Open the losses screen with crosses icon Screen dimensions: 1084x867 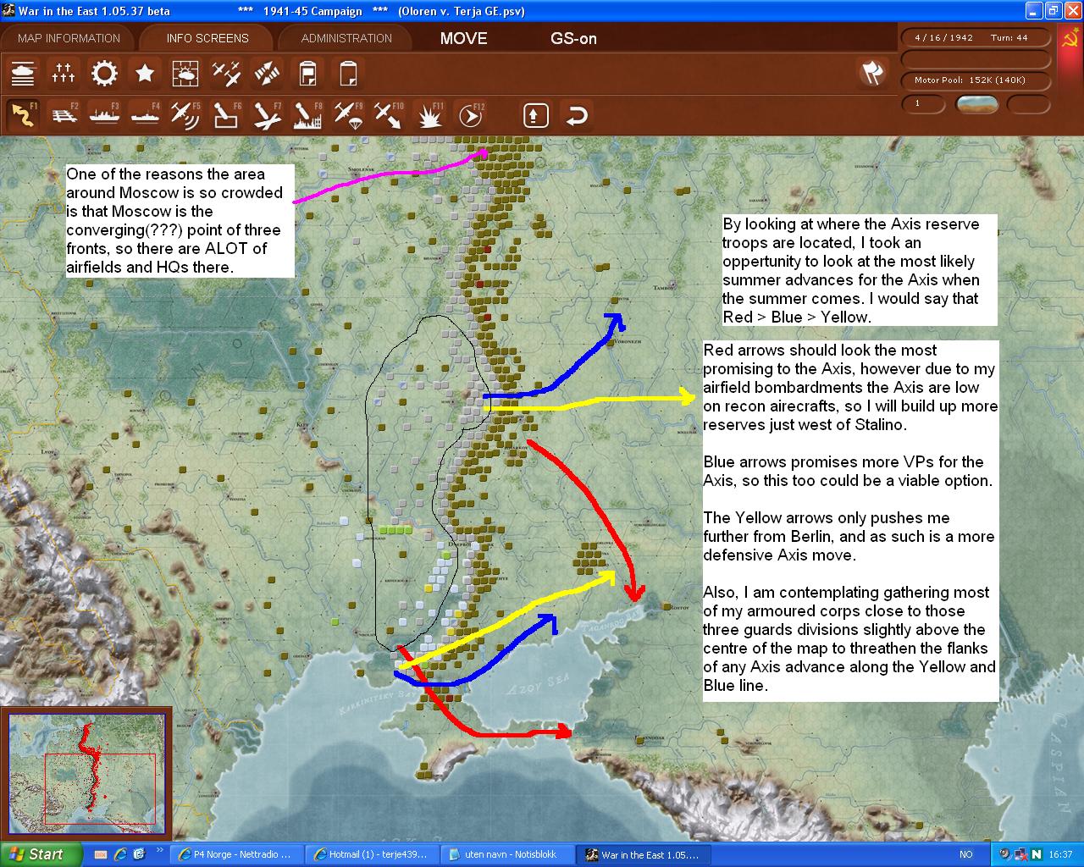pos(64,75)
